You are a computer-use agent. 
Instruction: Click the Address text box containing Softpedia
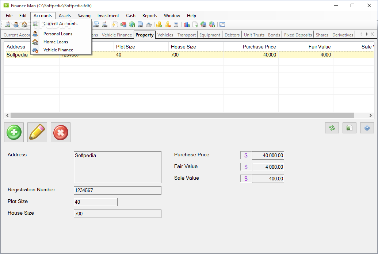(117, 167)
